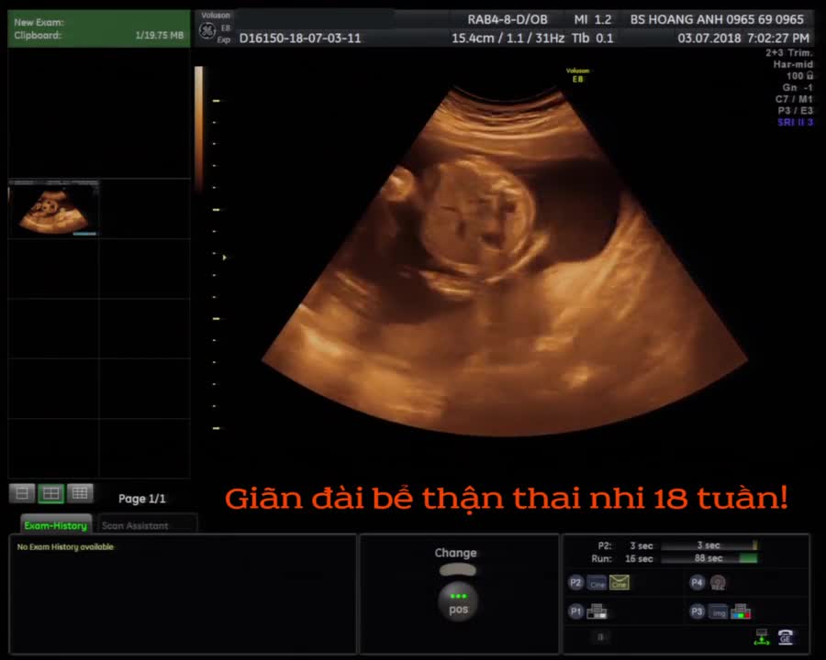Screen dimensions: 826x660
Task: Click the blue Cine icon beside P2
Action: point(597,583)
